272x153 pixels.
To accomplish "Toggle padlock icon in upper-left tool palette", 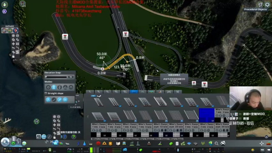I will 13,56.
